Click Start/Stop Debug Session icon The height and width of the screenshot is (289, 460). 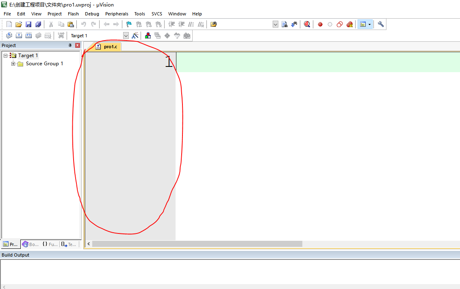(x=307, y=24)
